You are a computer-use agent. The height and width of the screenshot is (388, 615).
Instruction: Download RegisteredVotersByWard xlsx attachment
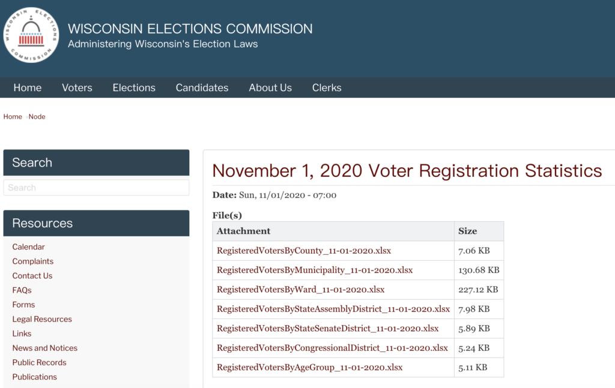[300, 290]
